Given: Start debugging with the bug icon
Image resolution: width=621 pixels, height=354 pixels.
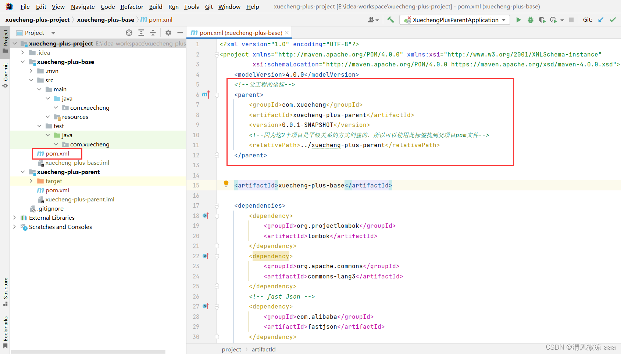Looking at the screenshot, I should 530,20.
